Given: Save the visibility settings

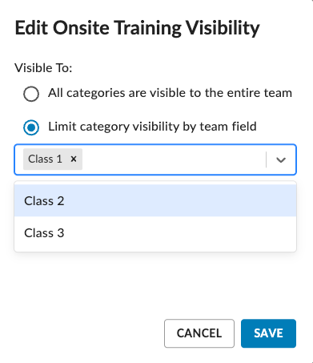Looking at the screenshot, I should click(x=268, y=333).
